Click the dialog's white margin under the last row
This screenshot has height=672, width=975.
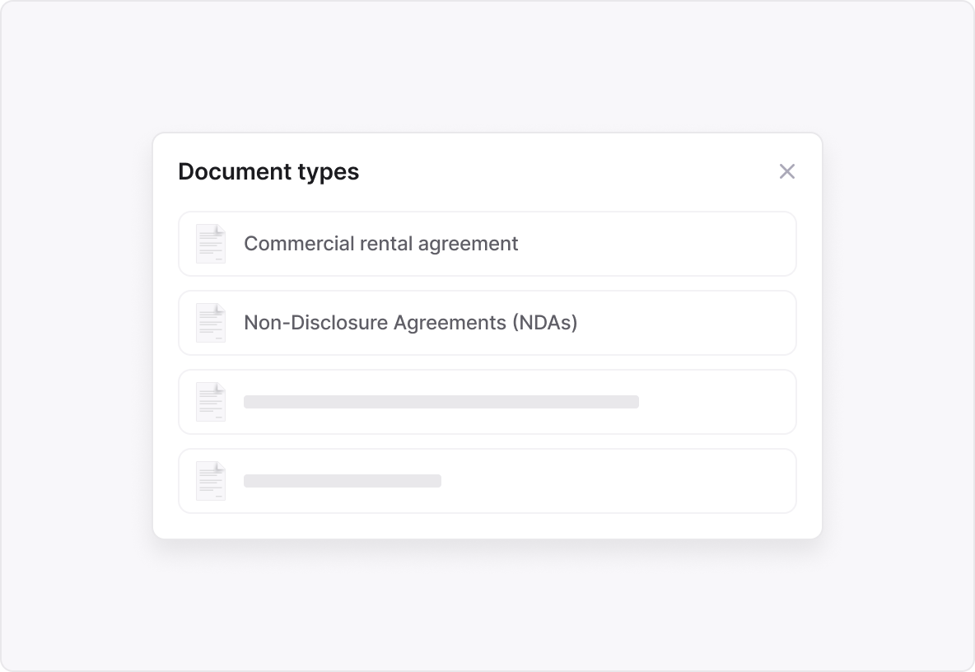(487, 526)
